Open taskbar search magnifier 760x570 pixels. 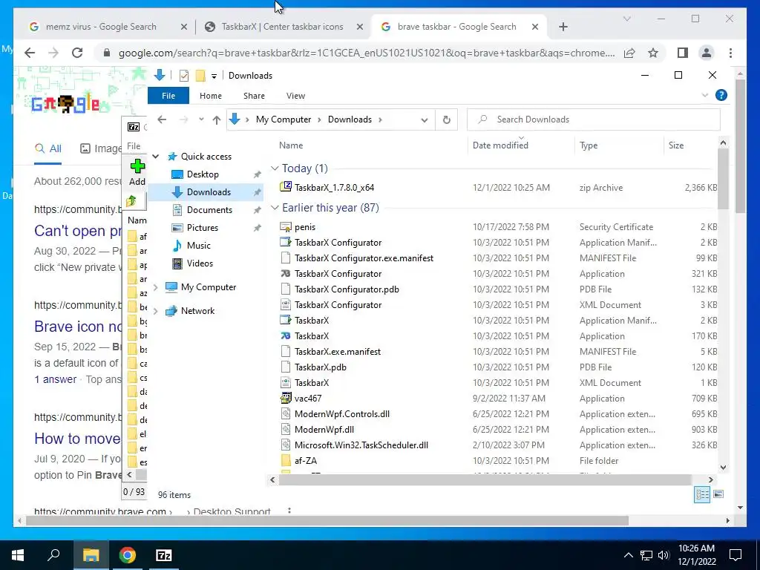point(53,555)
